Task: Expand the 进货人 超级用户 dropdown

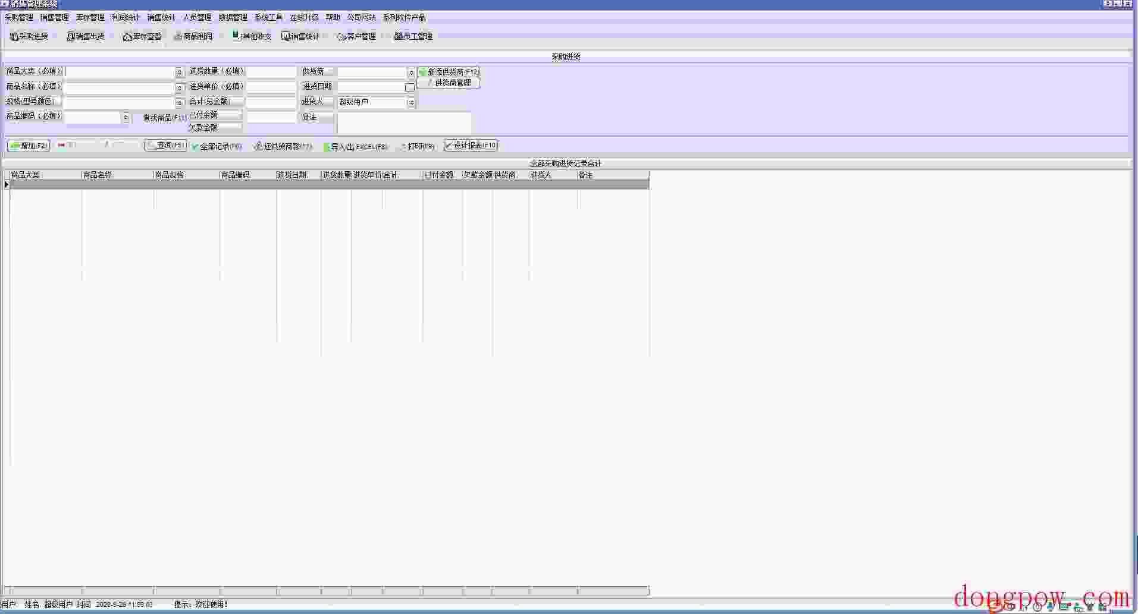Action: pos(411,103)
